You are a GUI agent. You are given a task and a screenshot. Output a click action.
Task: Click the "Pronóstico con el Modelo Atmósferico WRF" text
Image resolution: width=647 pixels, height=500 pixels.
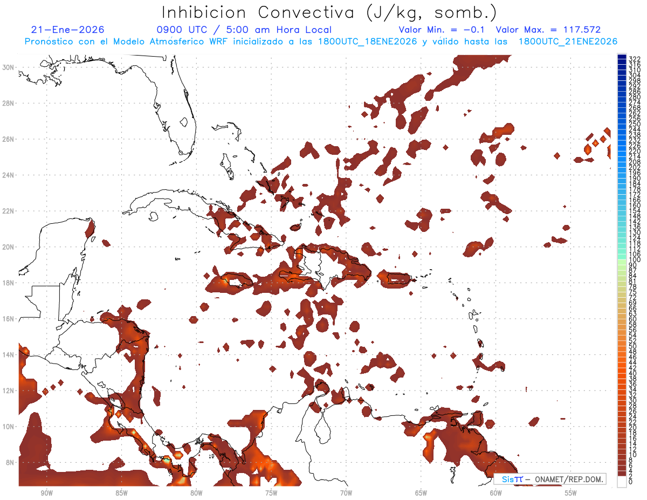tap(127, 42)
